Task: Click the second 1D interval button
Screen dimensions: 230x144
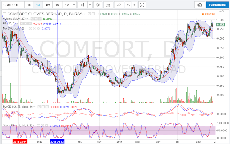Action: 67,5
